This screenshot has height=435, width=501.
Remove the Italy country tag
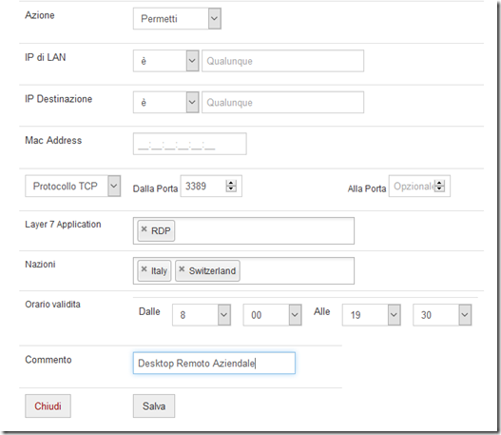(145, 269)
